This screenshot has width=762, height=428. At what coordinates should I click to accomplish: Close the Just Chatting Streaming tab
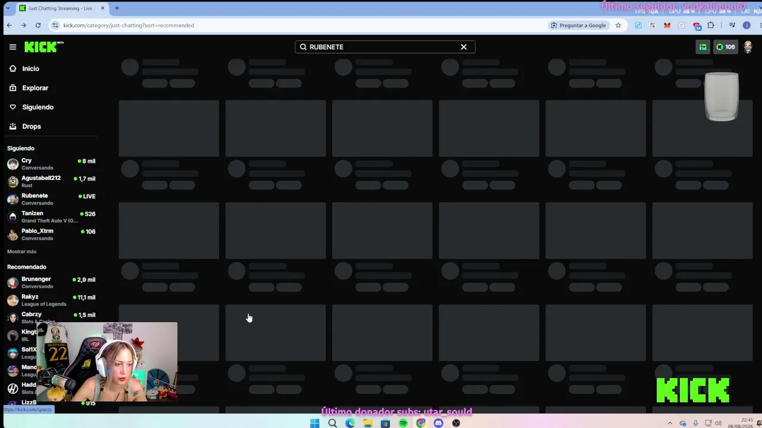click(102, 8)
